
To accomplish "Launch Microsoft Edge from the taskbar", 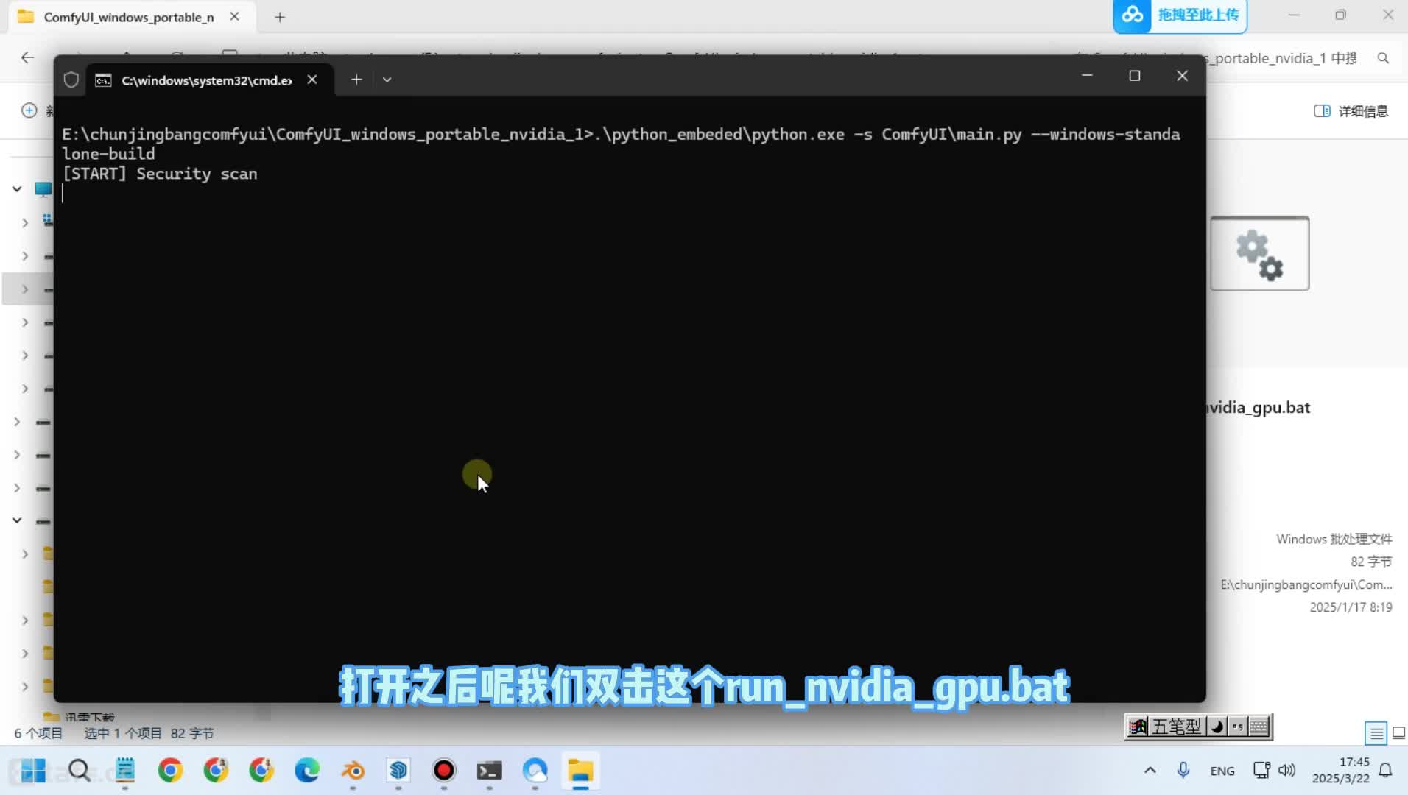I will click(x=307, y=771).
